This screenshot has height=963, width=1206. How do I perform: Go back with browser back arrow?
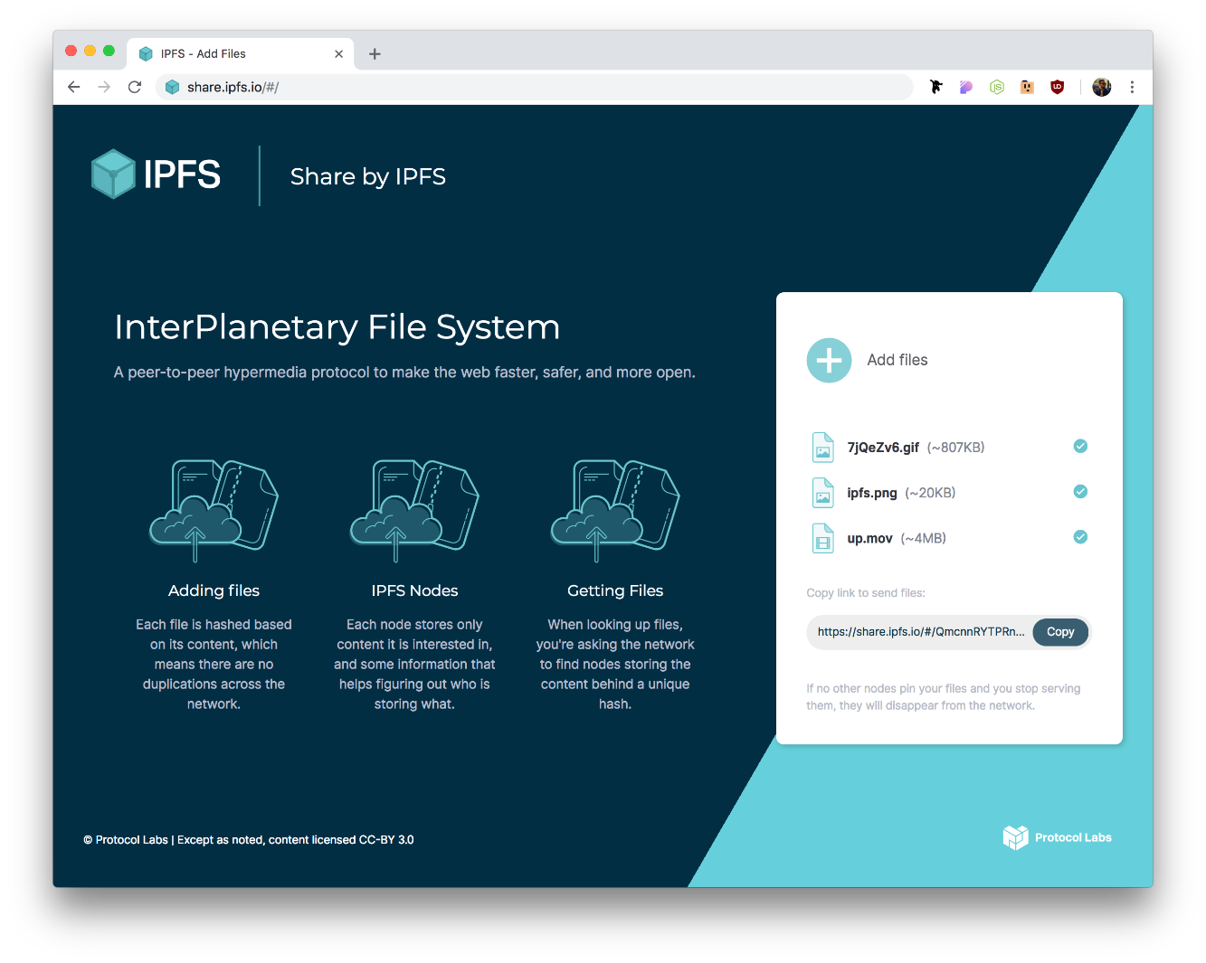74,87
